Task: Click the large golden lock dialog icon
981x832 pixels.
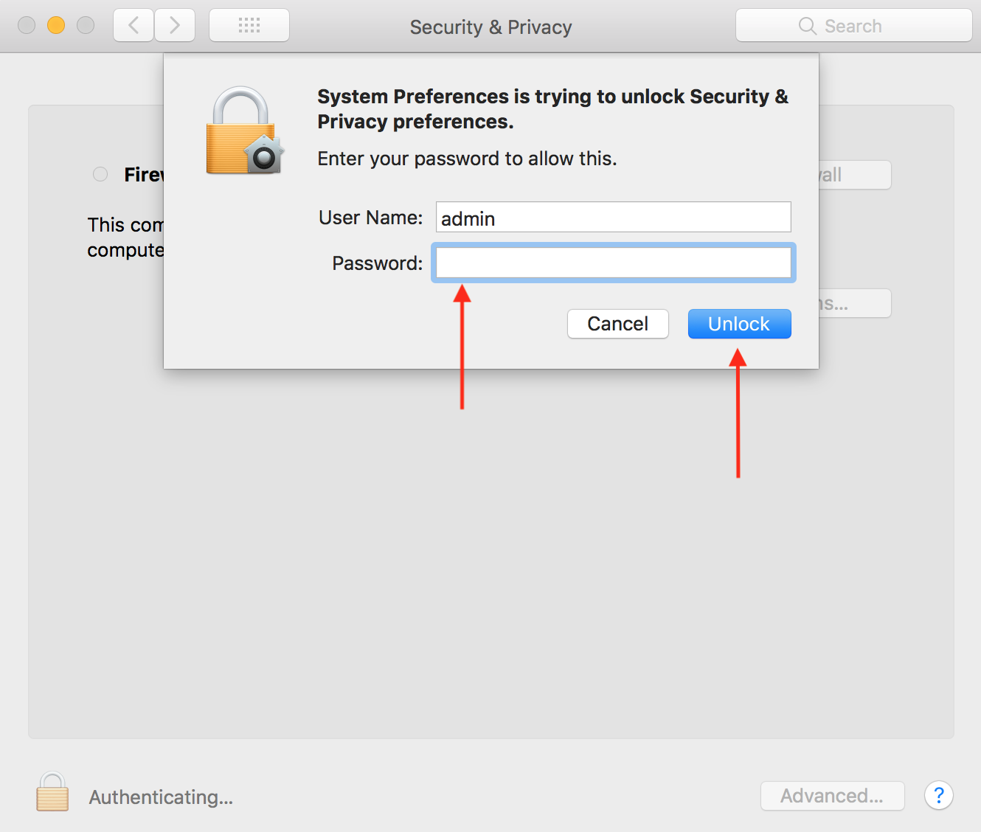Action: pyautogui.click(x=245, y=131)
